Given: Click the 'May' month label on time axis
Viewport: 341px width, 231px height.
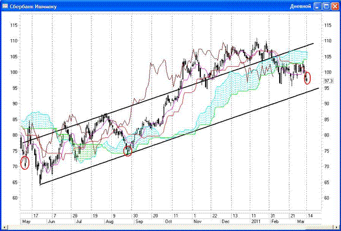Looking at the screenshot, I should pyautogui.click(x=26, y=222).
